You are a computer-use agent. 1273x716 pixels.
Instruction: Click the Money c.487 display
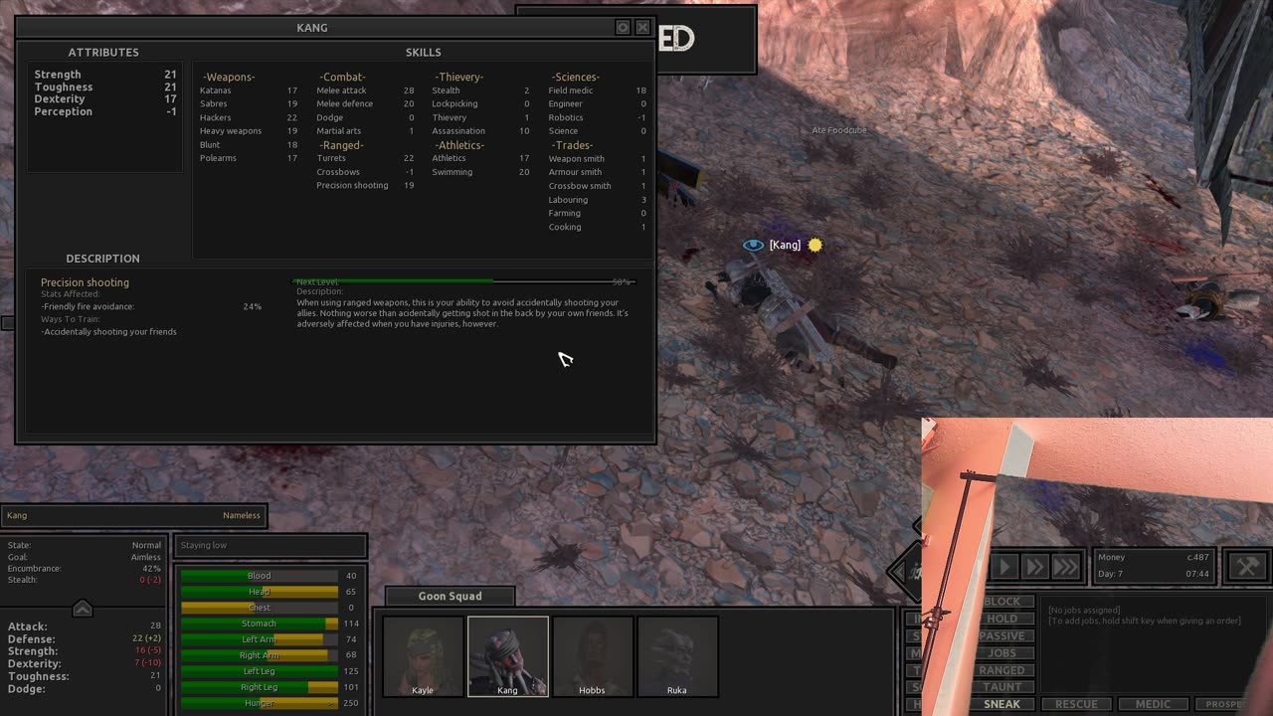[1154, 558]
